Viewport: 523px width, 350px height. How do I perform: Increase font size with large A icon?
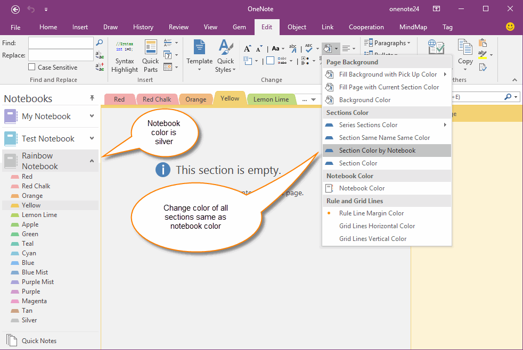(x=247, y=48)
